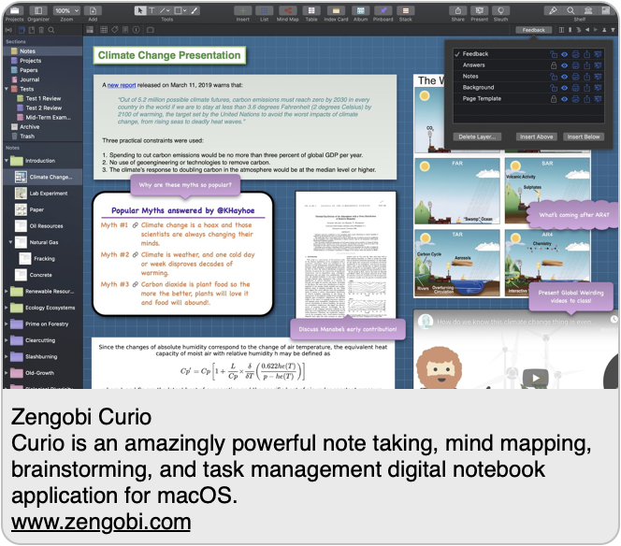Screen dimensions: 621x546
Task: Hide the Feedback layer with eye icon
Action: [x=565, y=54]
